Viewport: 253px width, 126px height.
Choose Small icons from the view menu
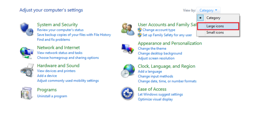point(215,32)
